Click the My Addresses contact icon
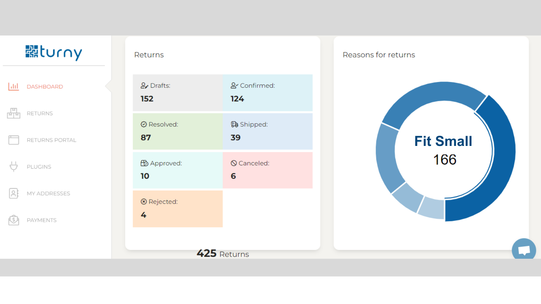Screen dimensions: 541x304 (14, 193)
